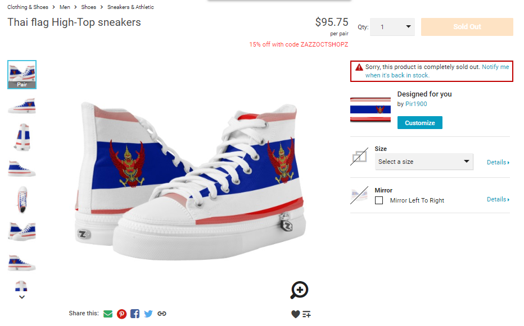Share on Facebook icon
Image resolution: width=524 pixels, height=326 pixels.
(135, 314)
